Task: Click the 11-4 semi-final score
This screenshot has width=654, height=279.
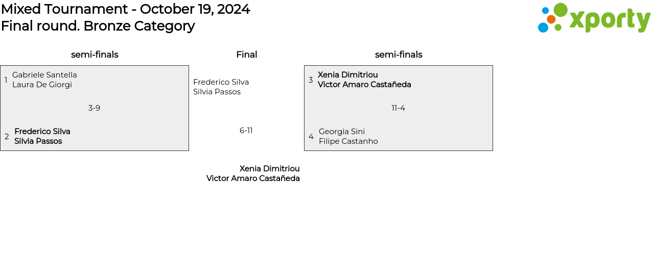Action: click(x=398, y=108)
